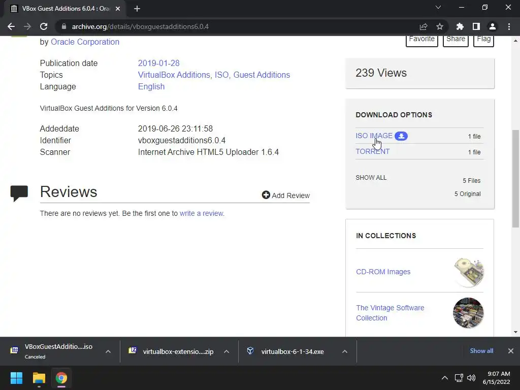Click the CD-ROM Images thumbnail
Viewport: 520px width, 390px height.
pos(469,272)
